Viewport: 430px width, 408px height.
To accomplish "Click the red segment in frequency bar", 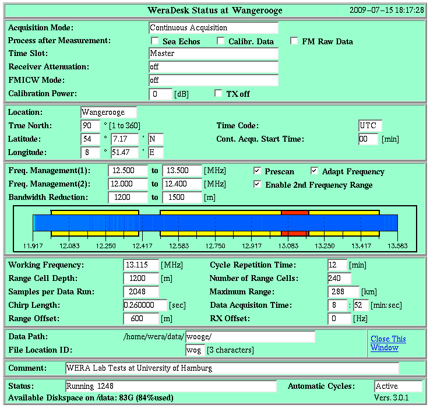I will point(295,212).
